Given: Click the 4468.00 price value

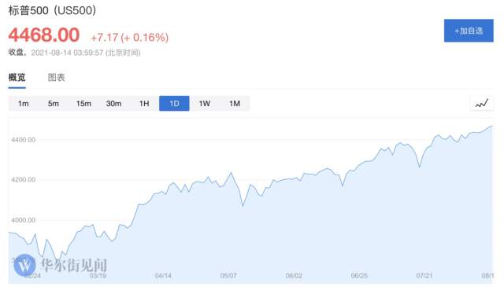Looking at the screenshot, I should 44,35.
